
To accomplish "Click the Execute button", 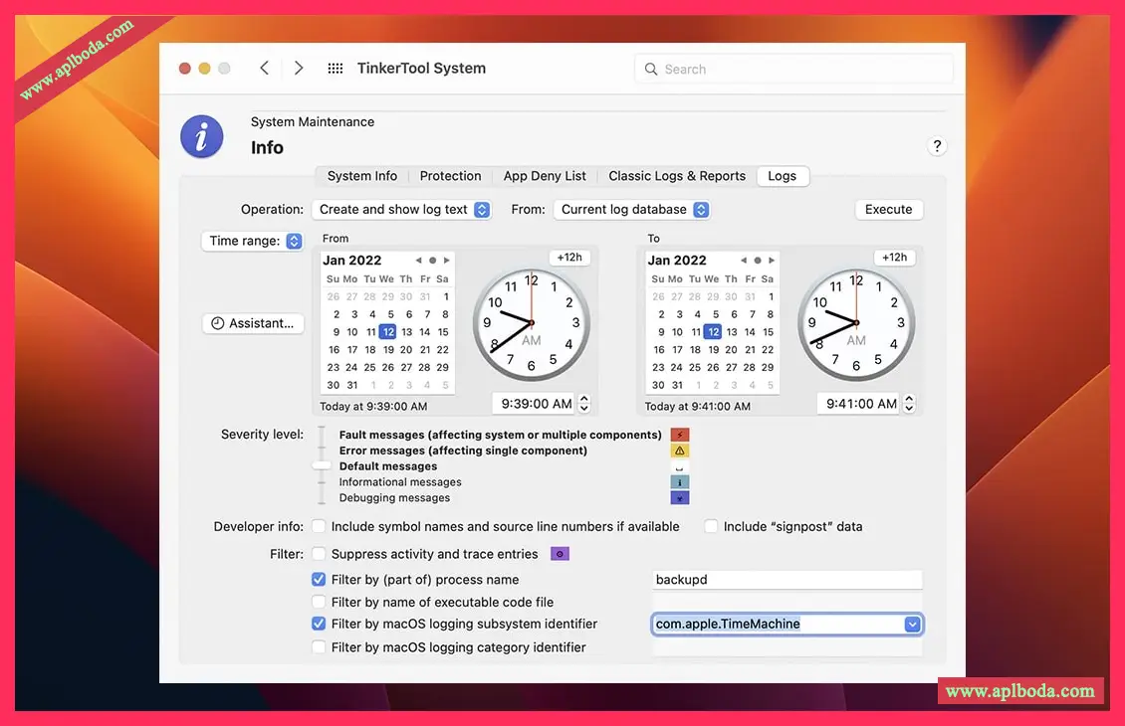I will tap(888, 210).
